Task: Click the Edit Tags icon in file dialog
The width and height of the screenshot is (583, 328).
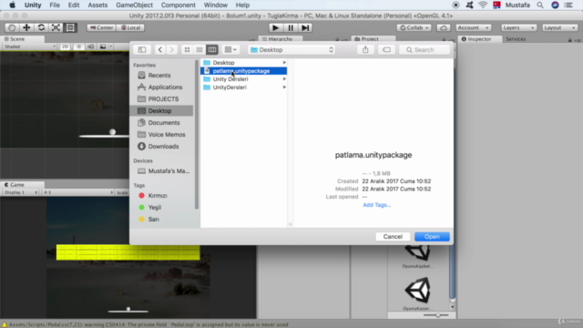Action: tap(386, 49)
